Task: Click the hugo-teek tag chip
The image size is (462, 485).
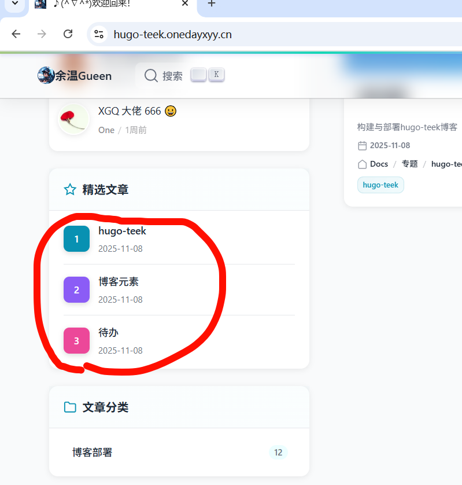Action: tap(380, 185)
